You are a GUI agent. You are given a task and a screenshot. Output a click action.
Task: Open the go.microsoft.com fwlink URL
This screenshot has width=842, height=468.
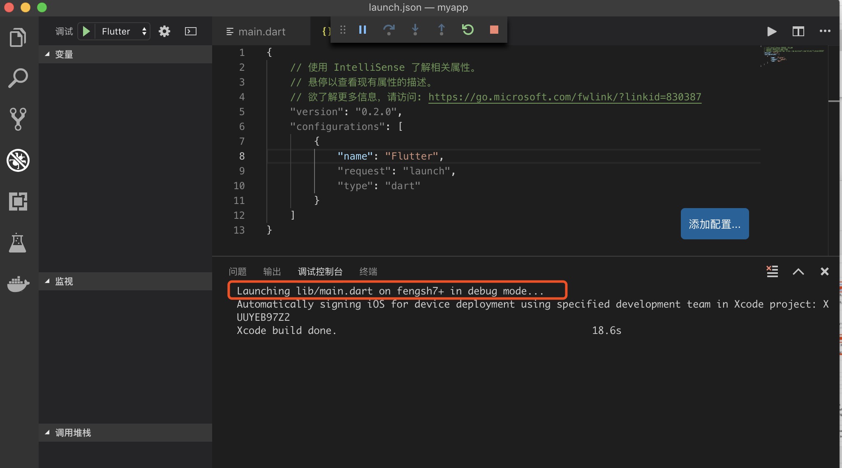[564, 97]
